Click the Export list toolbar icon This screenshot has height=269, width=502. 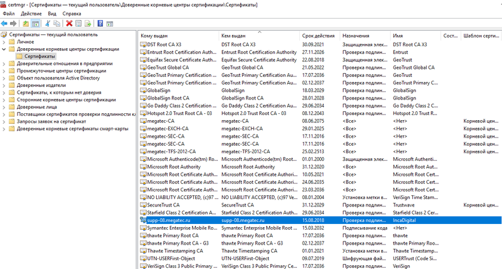click(88, 23)
